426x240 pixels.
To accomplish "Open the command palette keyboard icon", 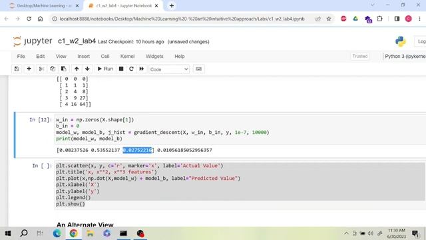I will (198, 69).
